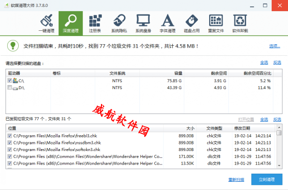The image size is (288, 190).
Task: Click the C:\ drive icon
Action: [15, 80]
